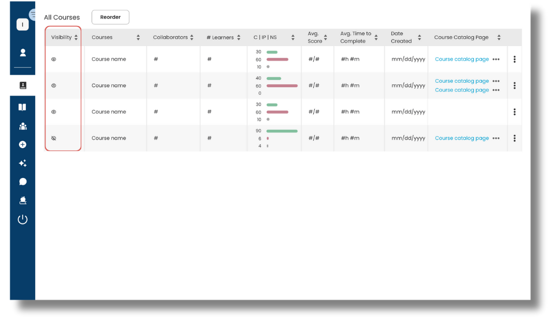
Task: Open the chat bubble icon in sidebar
Action: 23,182
